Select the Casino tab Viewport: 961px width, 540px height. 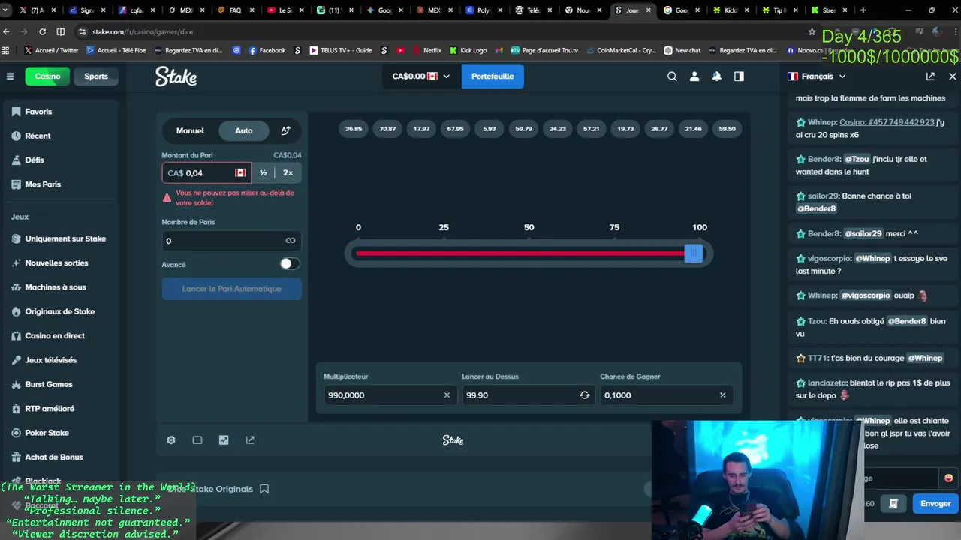47,76
